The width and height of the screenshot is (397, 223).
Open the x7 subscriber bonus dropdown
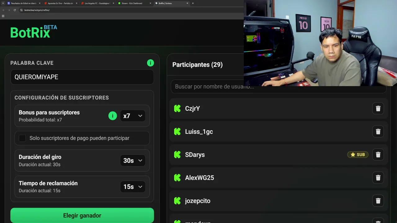(x=132, y=116)
